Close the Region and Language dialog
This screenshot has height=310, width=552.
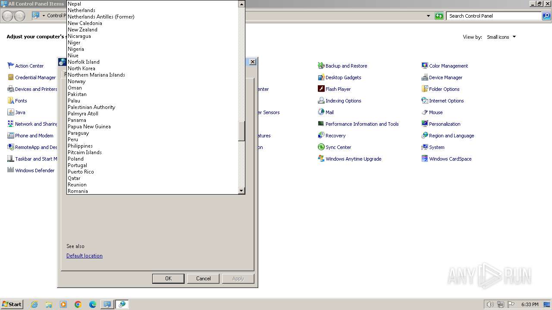point(253,62)
